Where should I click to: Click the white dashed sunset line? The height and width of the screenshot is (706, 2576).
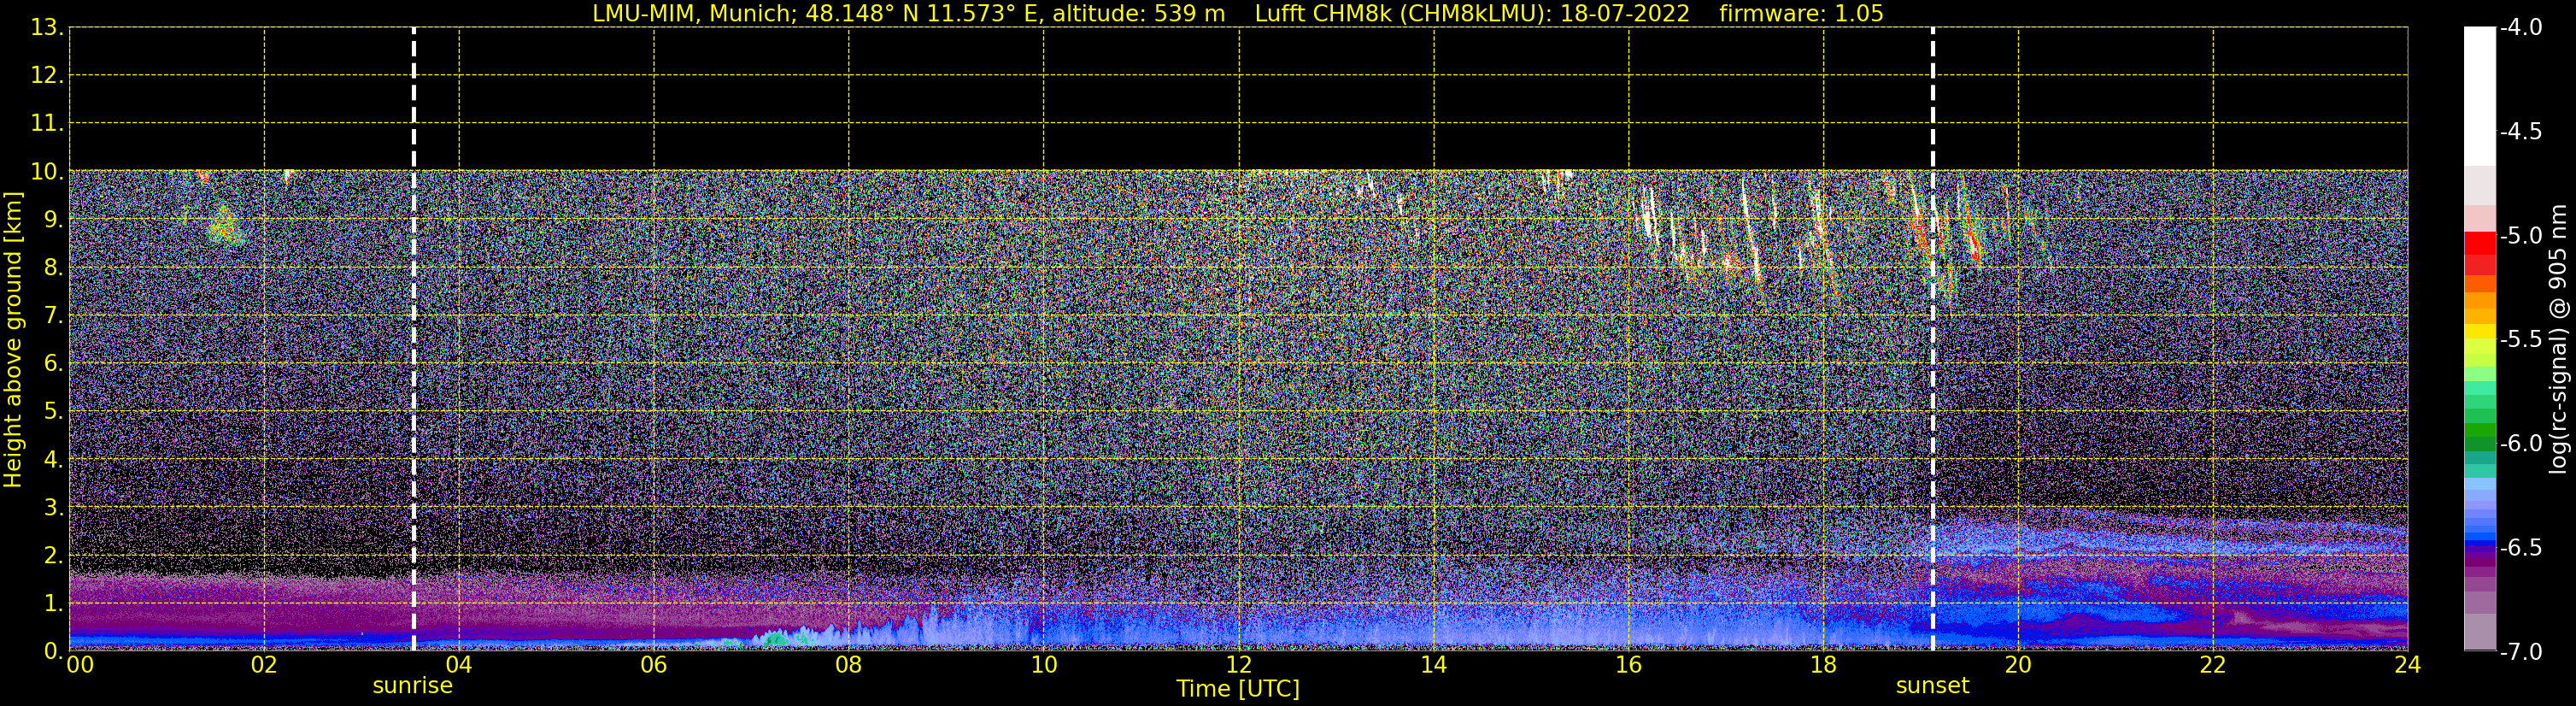click(1932, 339)
